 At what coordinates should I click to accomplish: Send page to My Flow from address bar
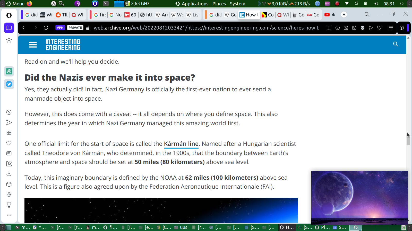coord(371,28)
